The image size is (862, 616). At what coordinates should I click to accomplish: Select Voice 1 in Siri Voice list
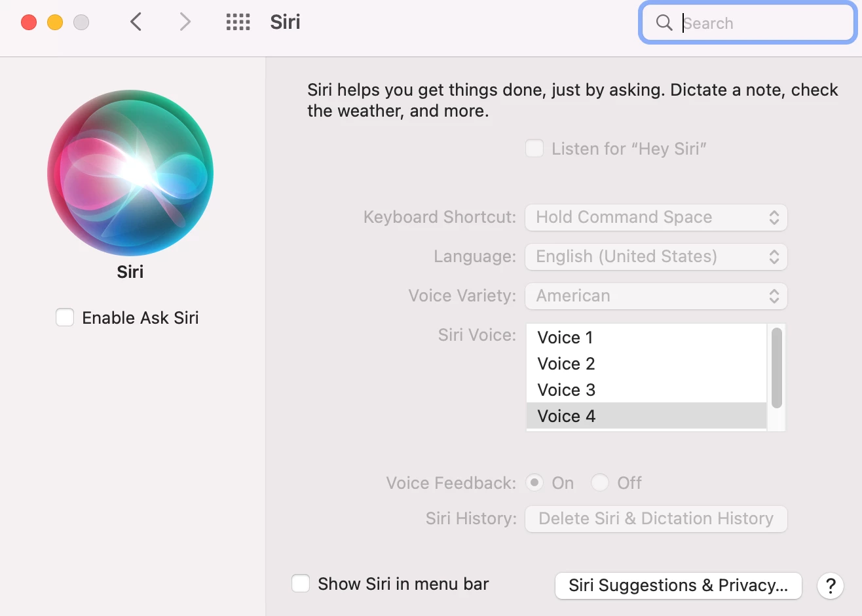coord(646,337)
